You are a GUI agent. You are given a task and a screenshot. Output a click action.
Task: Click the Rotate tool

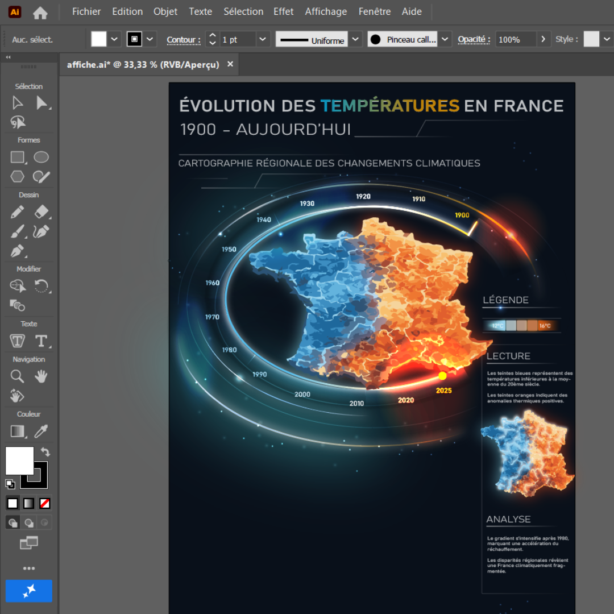42,286
